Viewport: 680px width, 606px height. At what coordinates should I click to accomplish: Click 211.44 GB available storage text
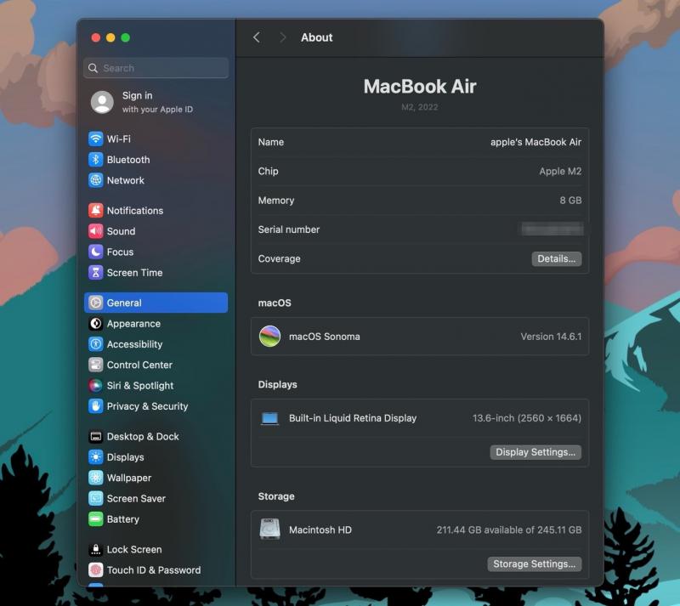coord(509,530)
